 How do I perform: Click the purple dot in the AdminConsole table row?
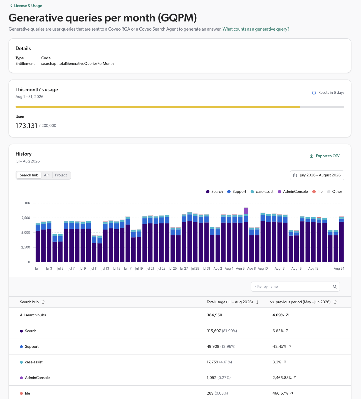click(21, 378)
